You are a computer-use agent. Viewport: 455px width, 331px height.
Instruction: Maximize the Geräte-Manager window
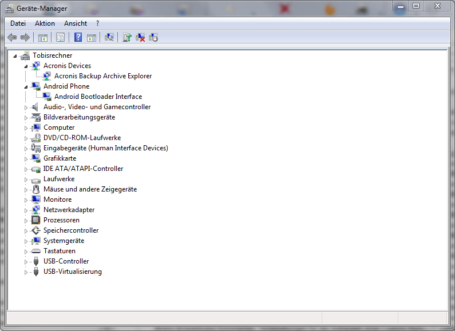(416, 6)
